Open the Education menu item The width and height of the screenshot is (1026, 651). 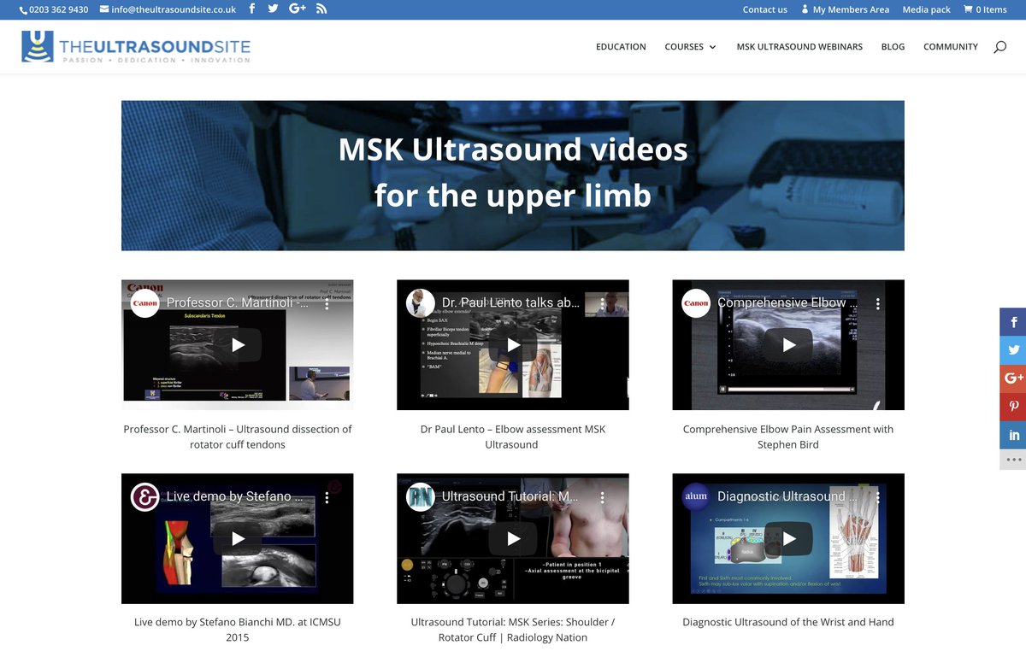click(x=621, y=47)
